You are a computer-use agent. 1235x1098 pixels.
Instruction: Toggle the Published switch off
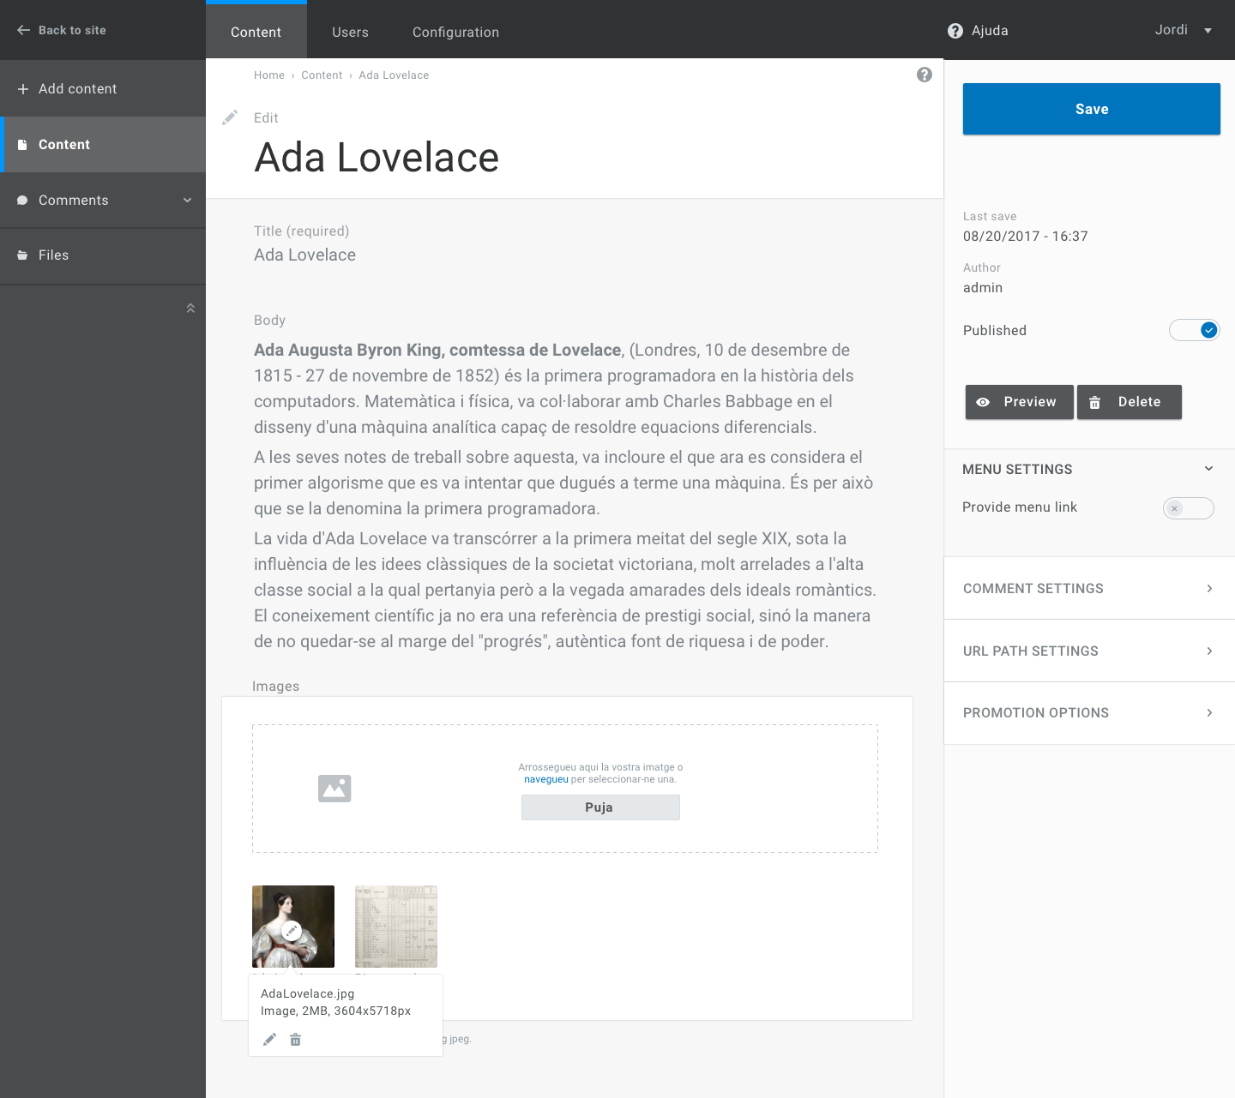[1194, 330]
